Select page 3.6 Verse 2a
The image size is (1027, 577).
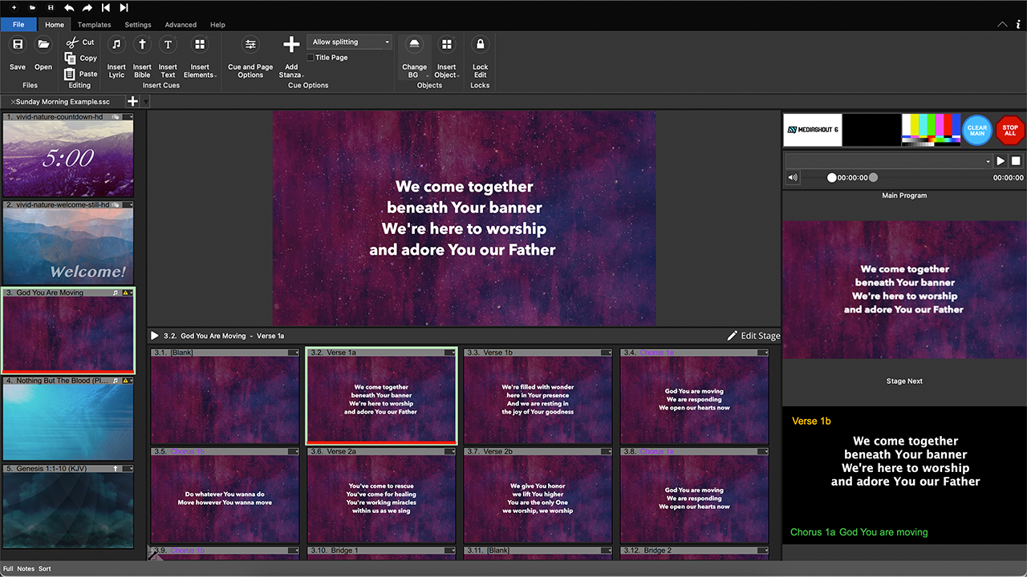click(381, 497)
